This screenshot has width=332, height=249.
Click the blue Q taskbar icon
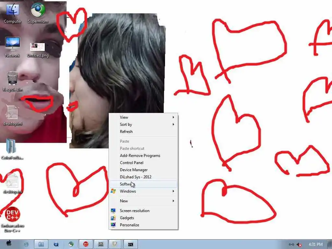(56, 244)
